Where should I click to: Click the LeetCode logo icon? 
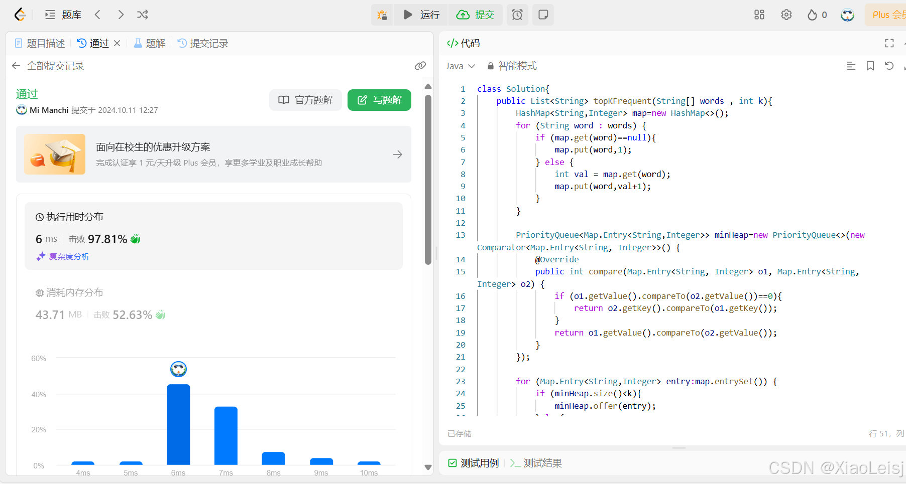coord(20,15)
